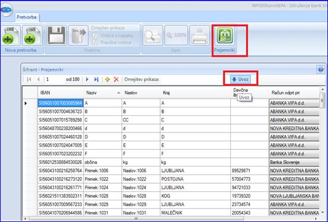Click tax number cell 89529871

click(249, 171)
